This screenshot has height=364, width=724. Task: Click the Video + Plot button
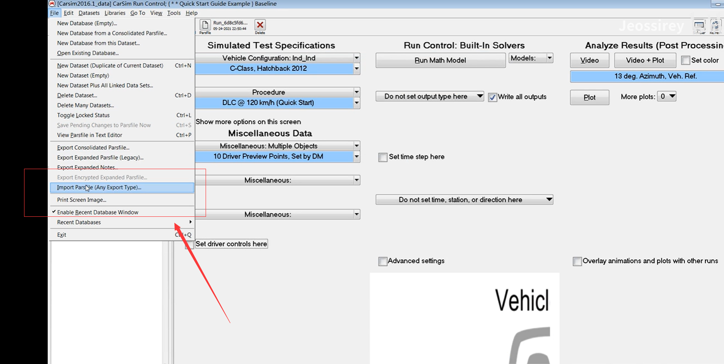coord(645,60)
